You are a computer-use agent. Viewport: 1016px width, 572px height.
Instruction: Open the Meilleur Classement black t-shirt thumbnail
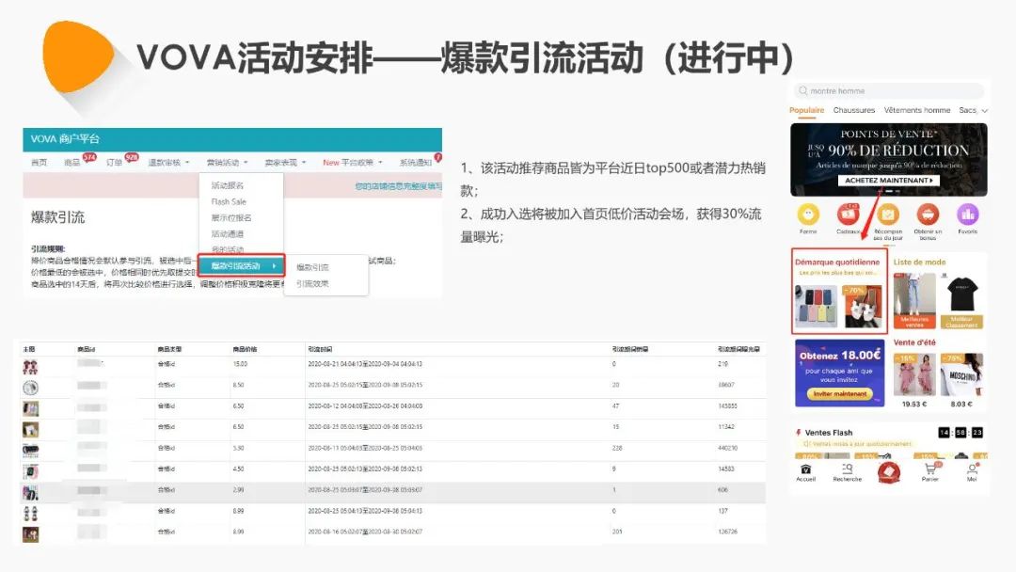[961, 300]
